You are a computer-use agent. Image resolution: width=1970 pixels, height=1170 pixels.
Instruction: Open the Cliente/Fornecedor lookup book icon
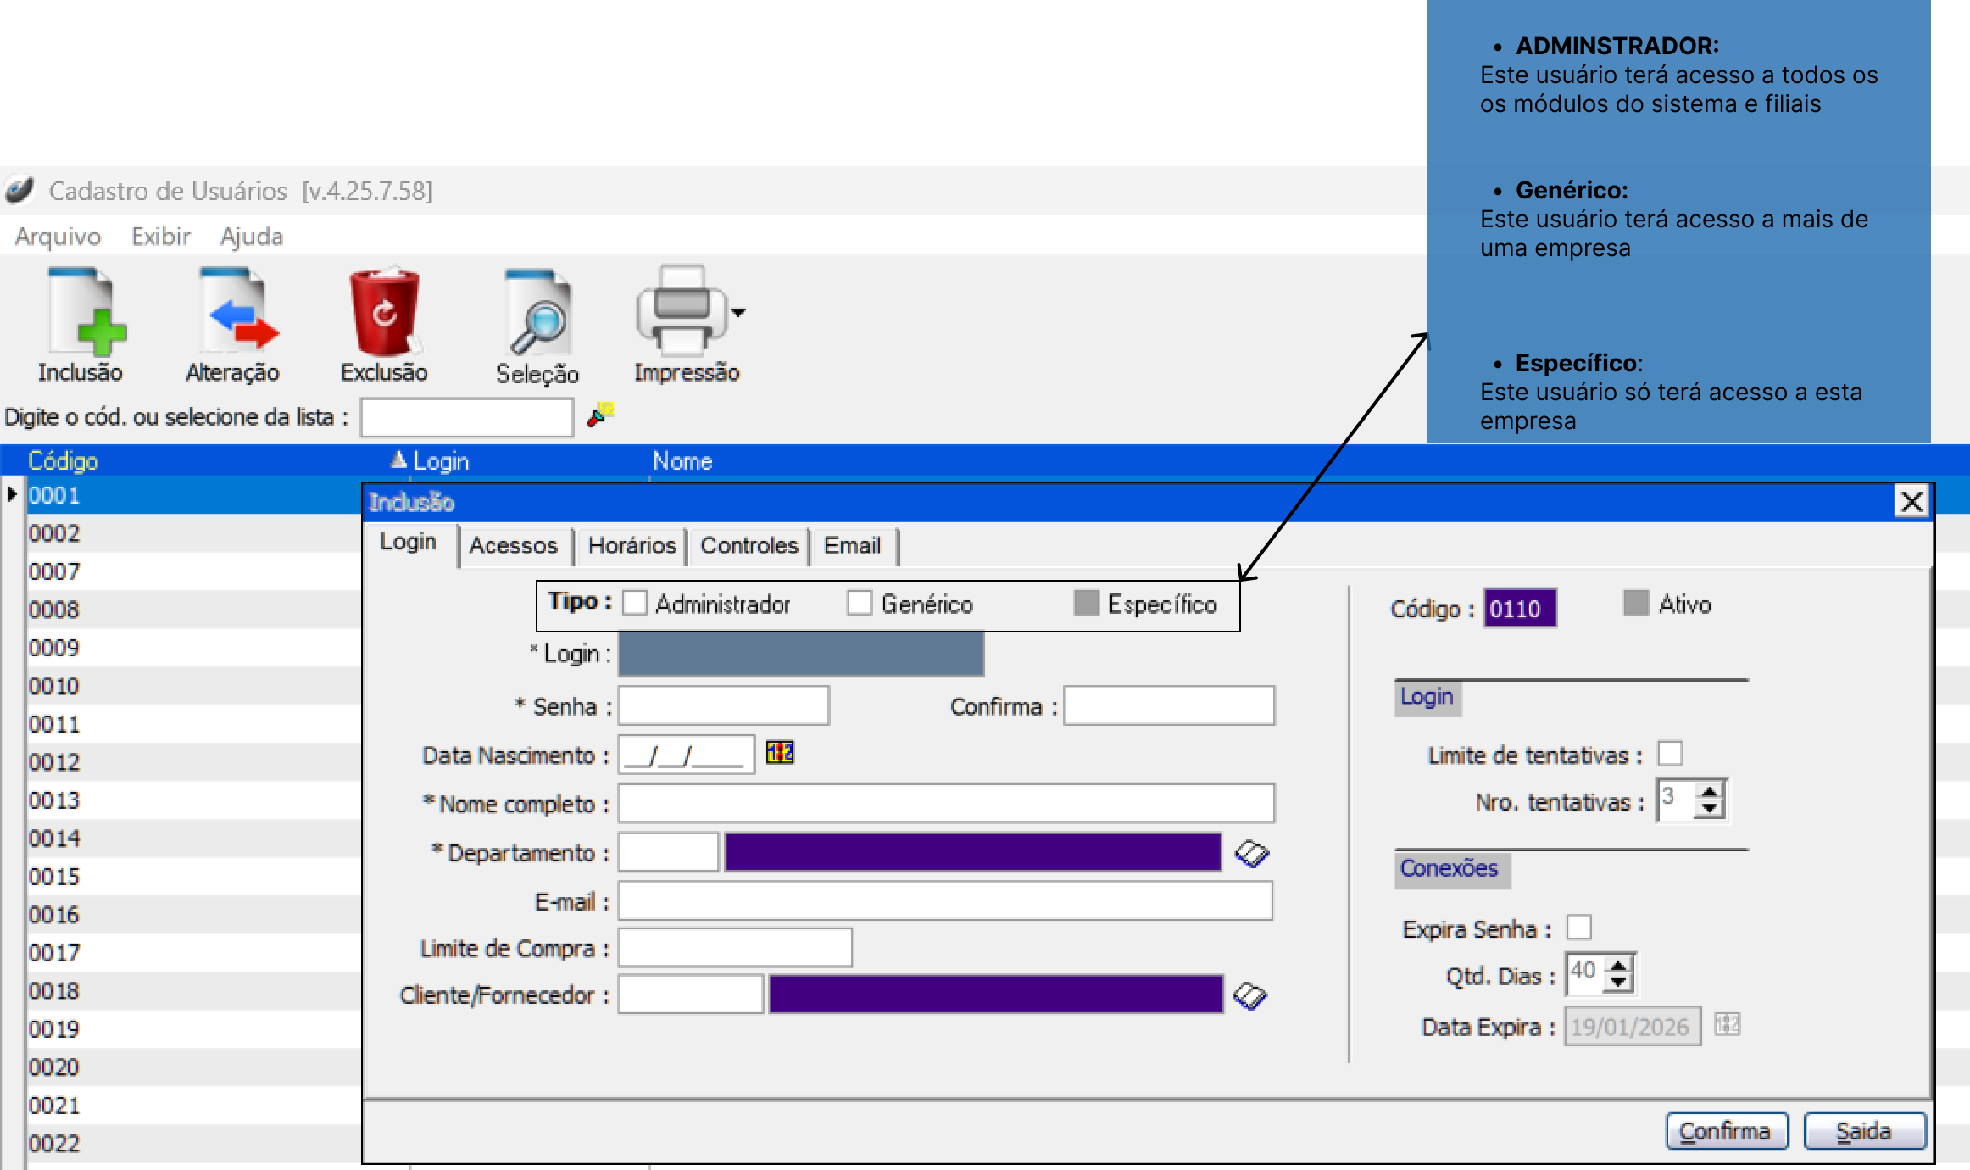pos(1249,995)
